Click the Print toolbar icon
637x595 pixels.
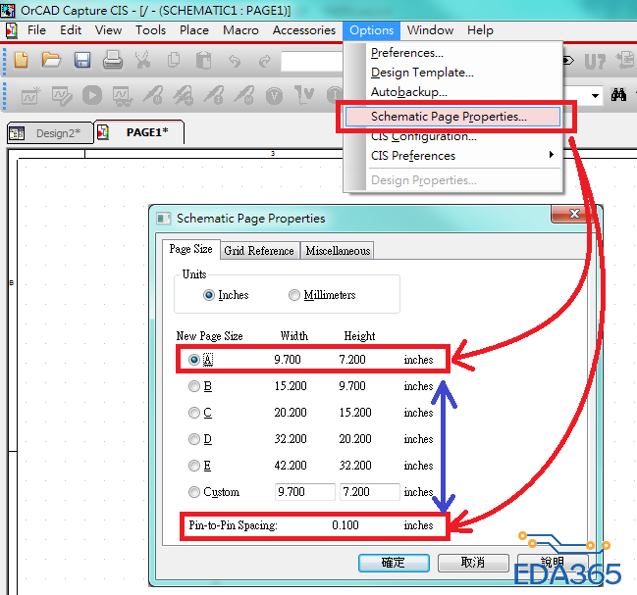[x=113, y=60]
